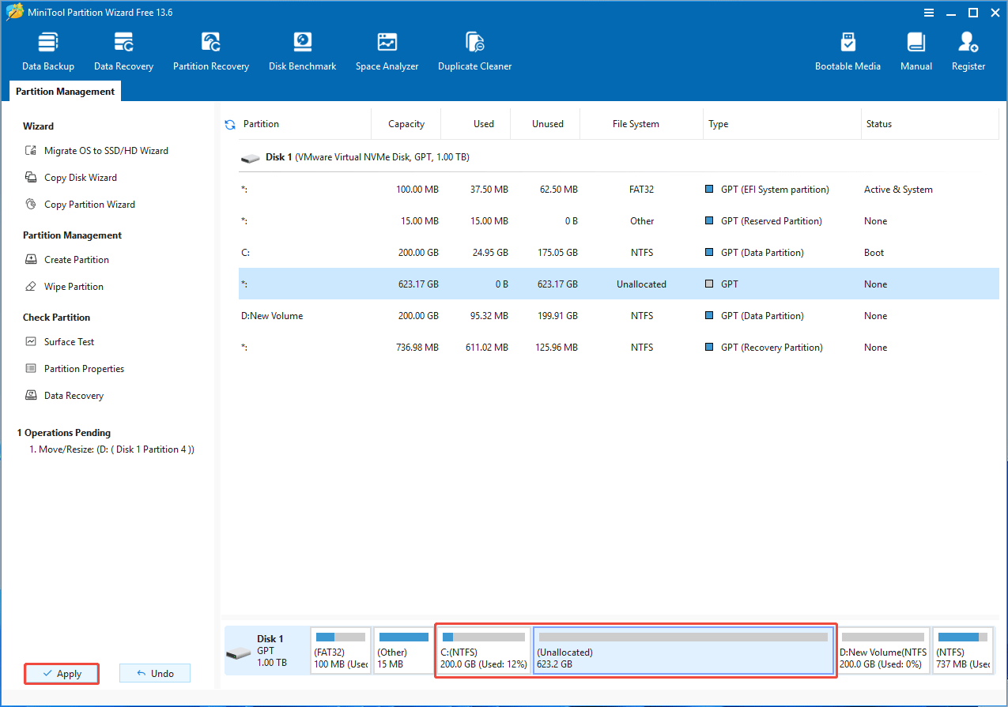Click the refresh icon beside Partition header

pyautogui.click(x=230, y=124)
